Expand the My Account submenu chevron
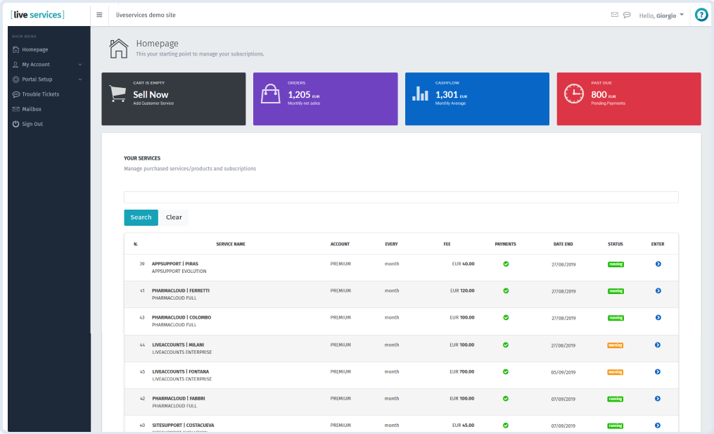 coord(80,65)
